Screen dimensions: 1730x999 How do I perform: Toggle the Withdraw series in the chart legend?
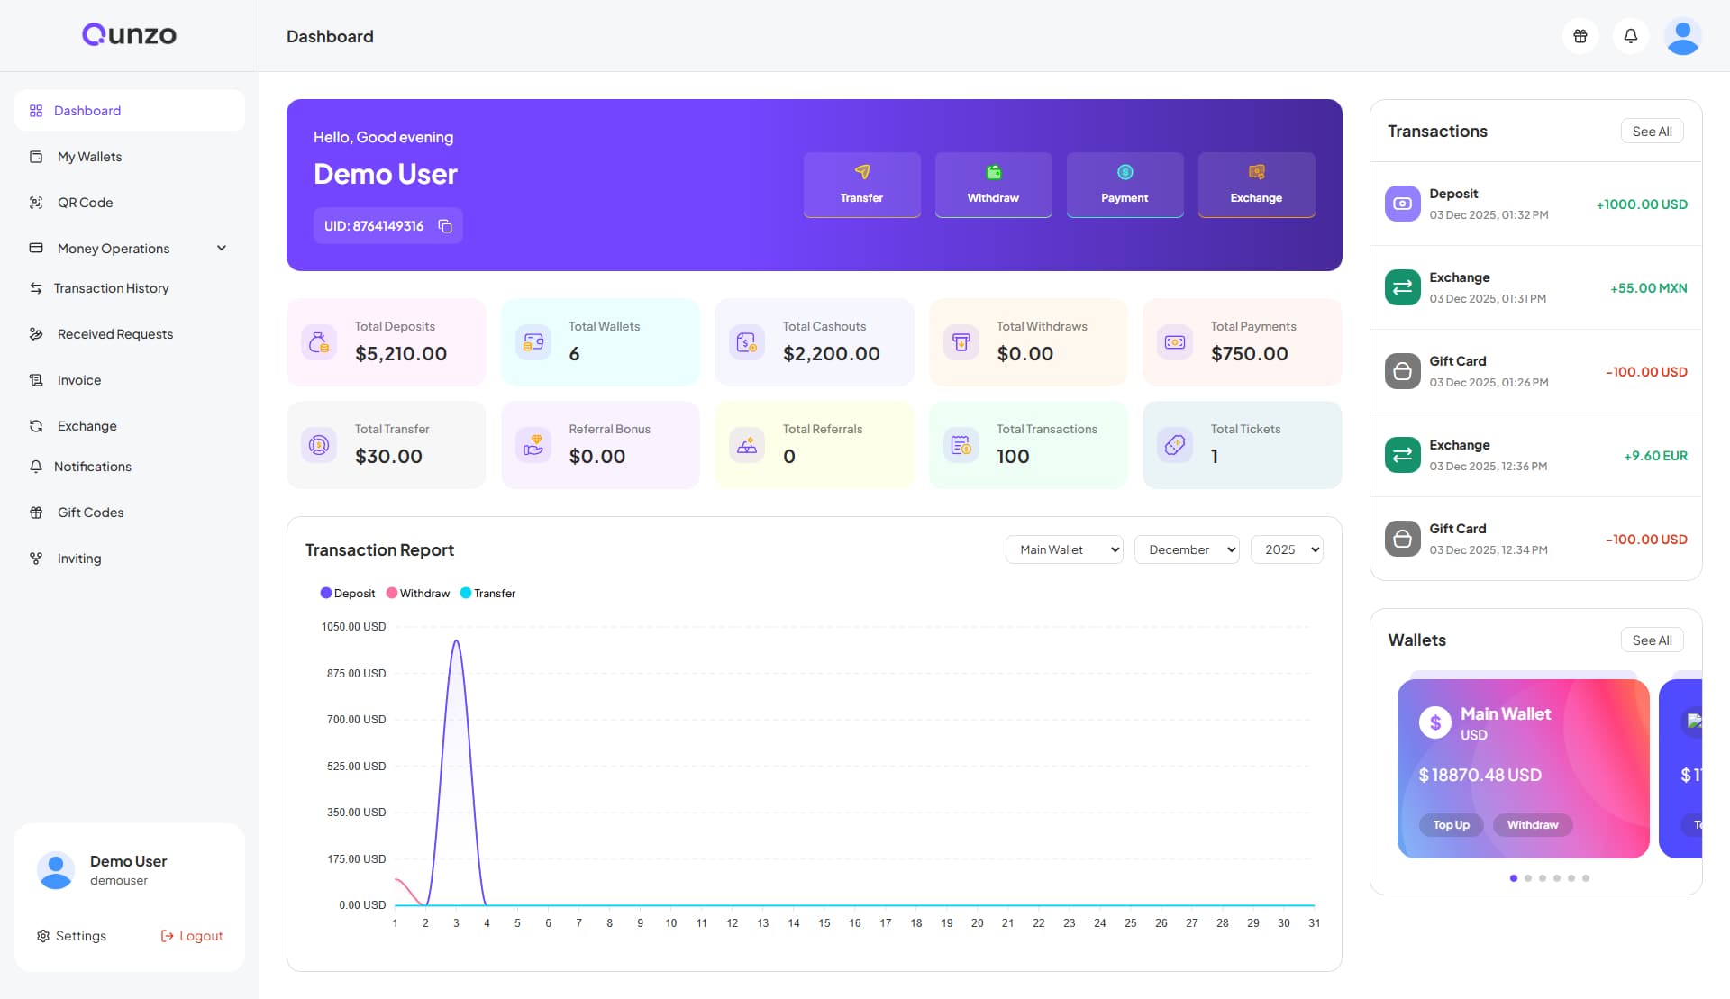(x=418, y=594)
